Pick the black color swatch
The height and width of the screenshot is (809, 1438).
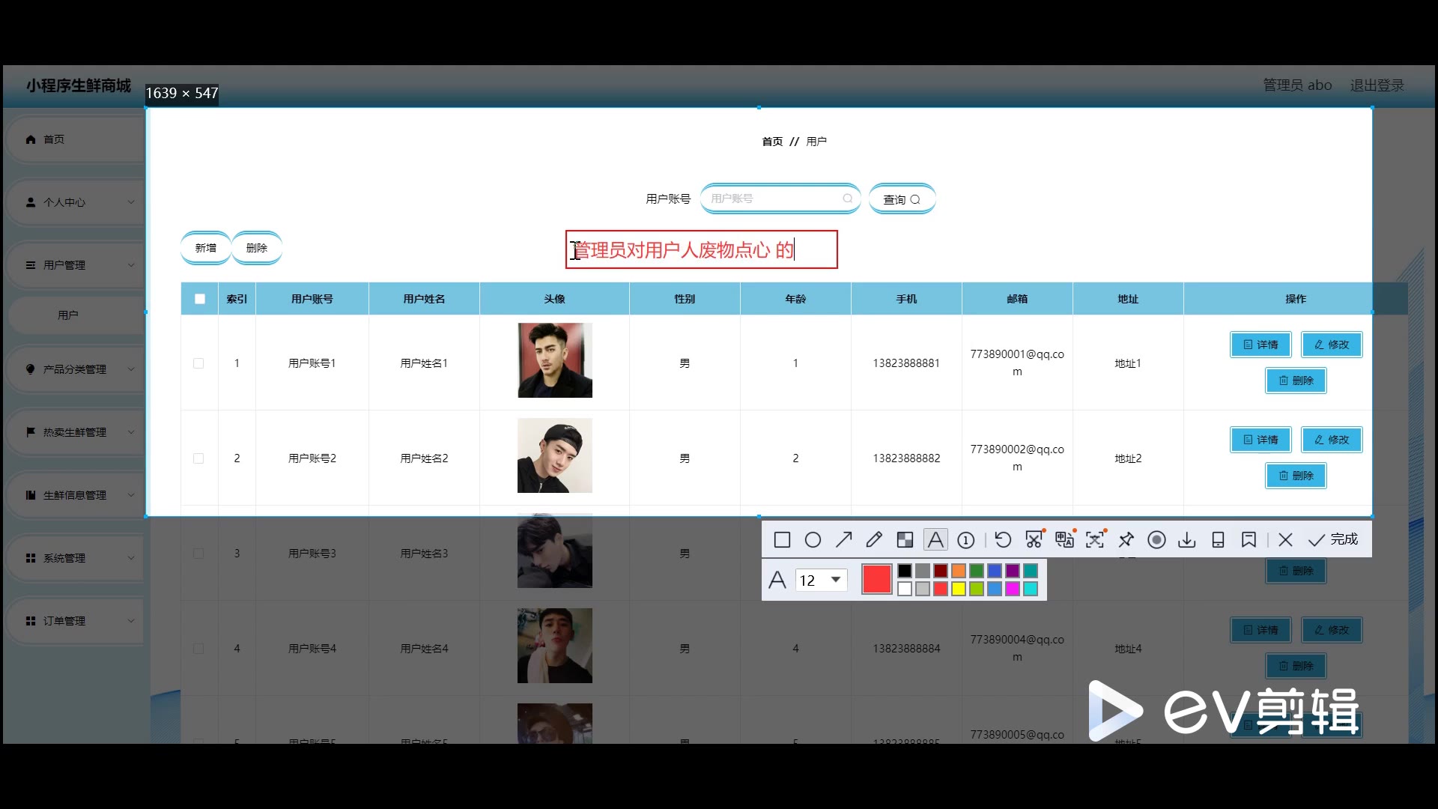(x=905, y=571)
